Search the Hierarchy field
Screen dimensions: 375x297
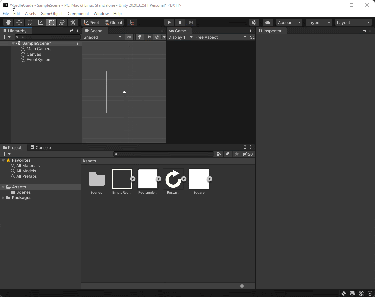coord(48,37)
